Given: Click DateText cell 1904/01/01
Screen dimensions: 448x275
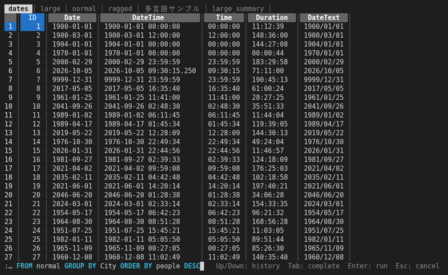Looking at the screenshot, I should pos(324,44).
